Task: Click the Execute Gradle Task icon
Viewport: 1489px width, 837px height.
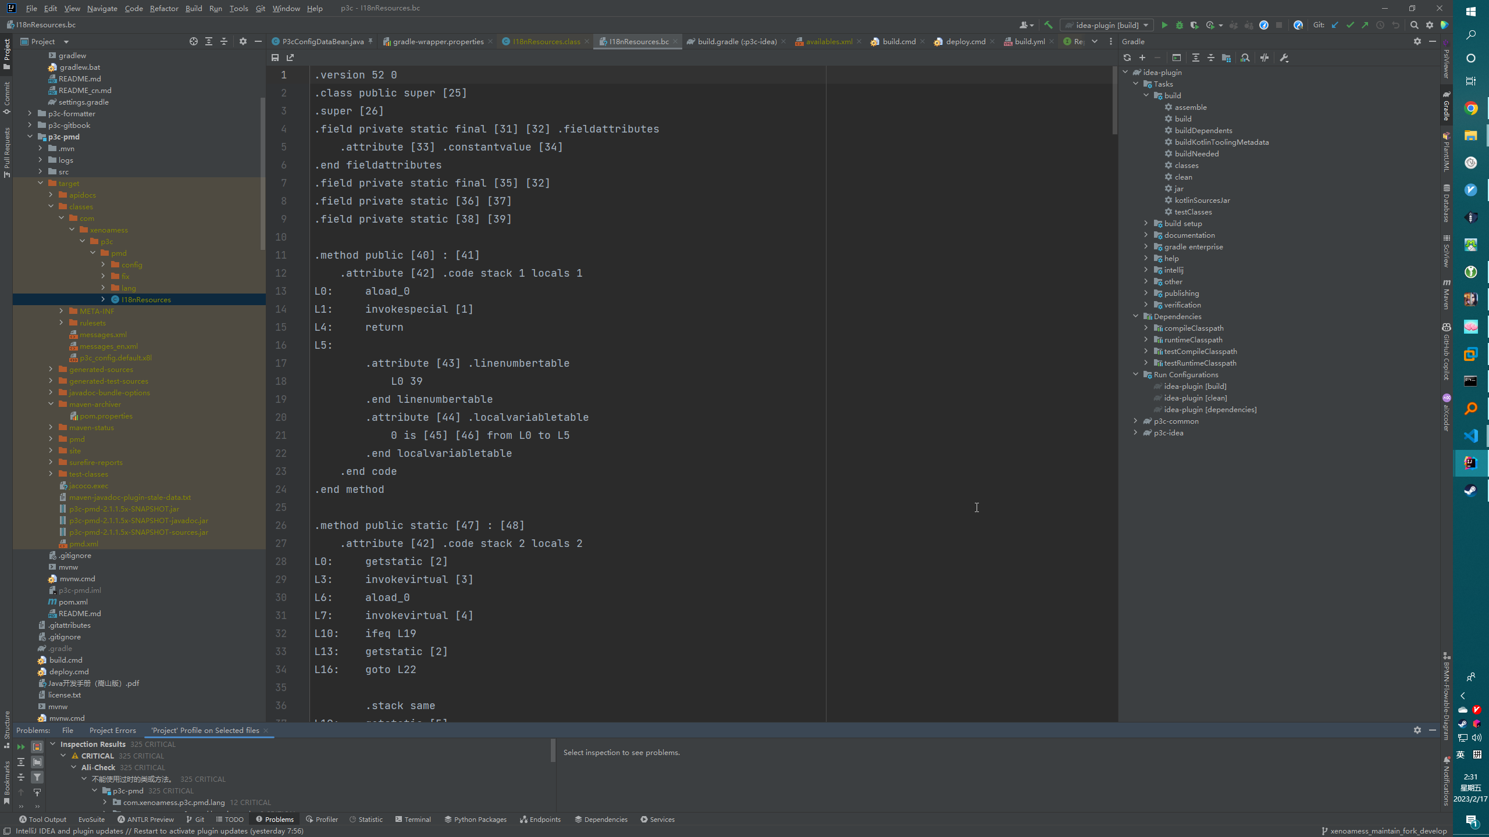Action: (1176, 58)
